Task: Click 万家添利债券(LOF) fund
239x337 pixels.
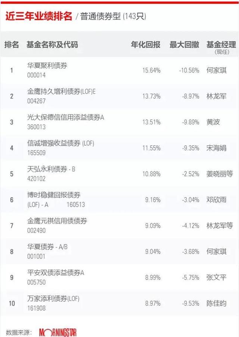Action: (53, 298)
